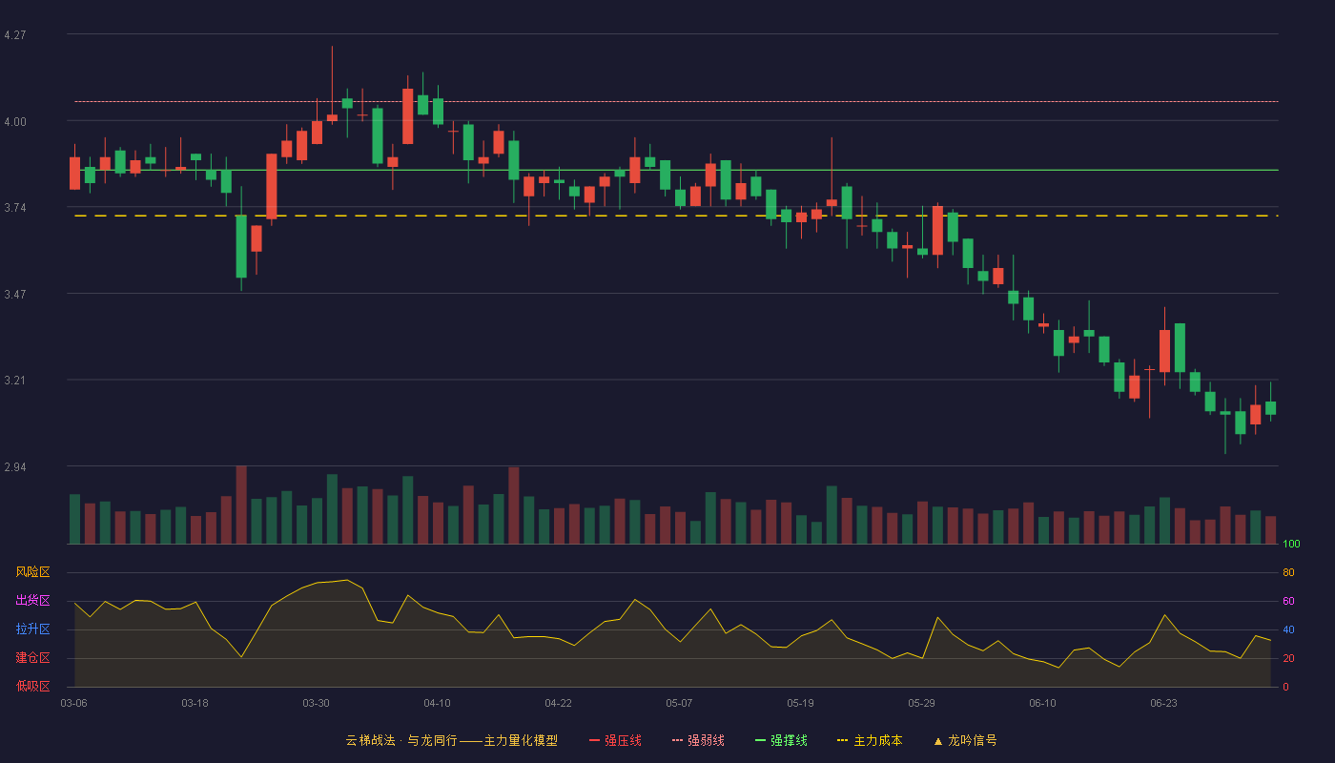Click the blue 40 indicator axis value
1335x763 pixels.
pos(1288,630)
